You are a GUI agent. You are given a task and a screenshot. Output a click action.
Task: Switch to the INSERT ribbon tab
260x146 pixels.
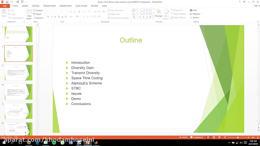point(25,6)
